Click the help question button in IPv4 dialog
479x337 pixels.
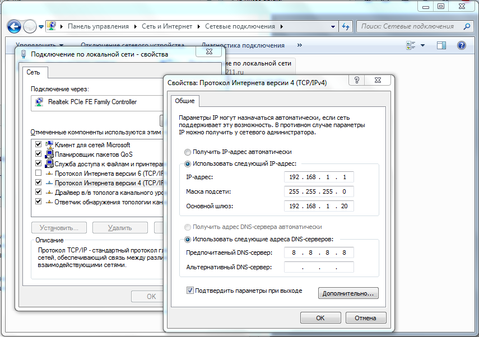[357, 80]
